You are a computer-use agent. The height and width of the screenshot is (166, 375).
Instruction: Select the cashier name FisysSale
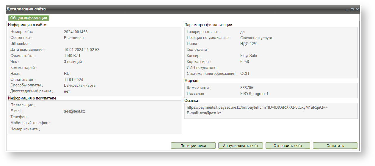(x=249, y=56)
